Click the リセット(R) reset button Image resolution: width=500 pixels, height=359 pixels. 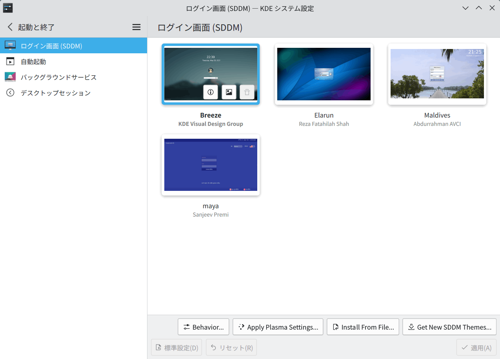click(x=231, y=347)
